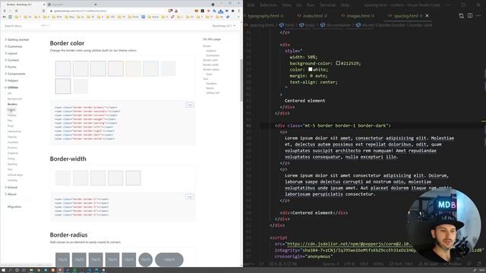Expand the Content sidebar section

pyautogui.click(x=12, y=60)
